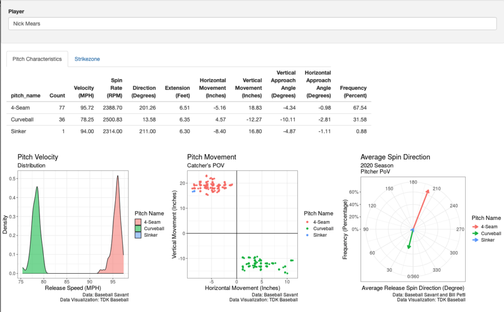
Task: Click the extension value 6.35
Action: click(185, 120)
